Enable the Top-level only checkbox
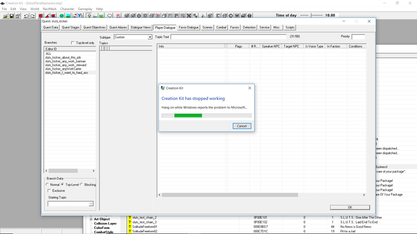The image size is (417, 234). click(73, 43)
